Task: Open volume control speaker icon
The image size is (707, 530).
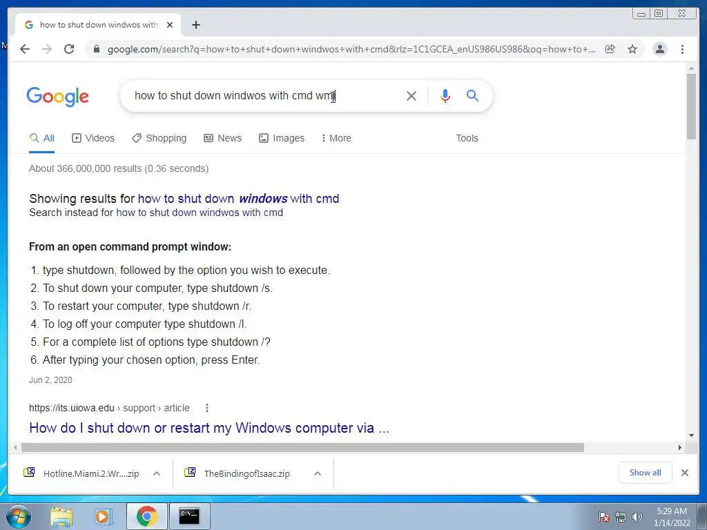Action: click(637, 517)
